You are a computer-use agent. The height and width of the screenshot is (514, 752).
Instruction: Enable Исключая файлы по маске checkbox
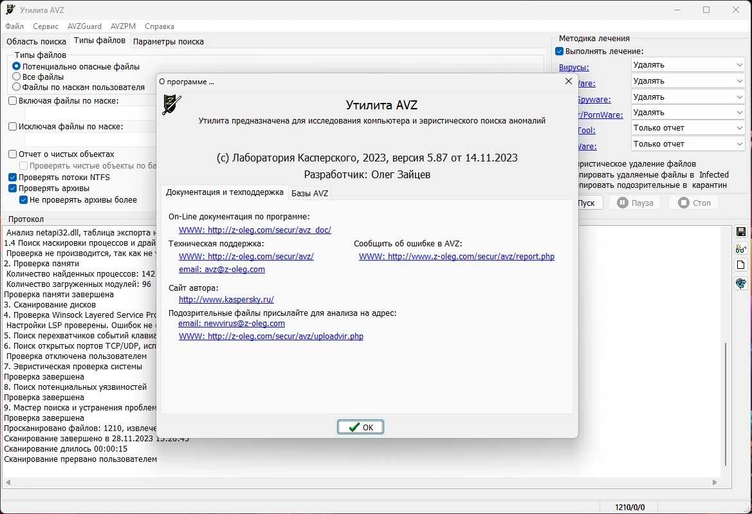(13, 127)
